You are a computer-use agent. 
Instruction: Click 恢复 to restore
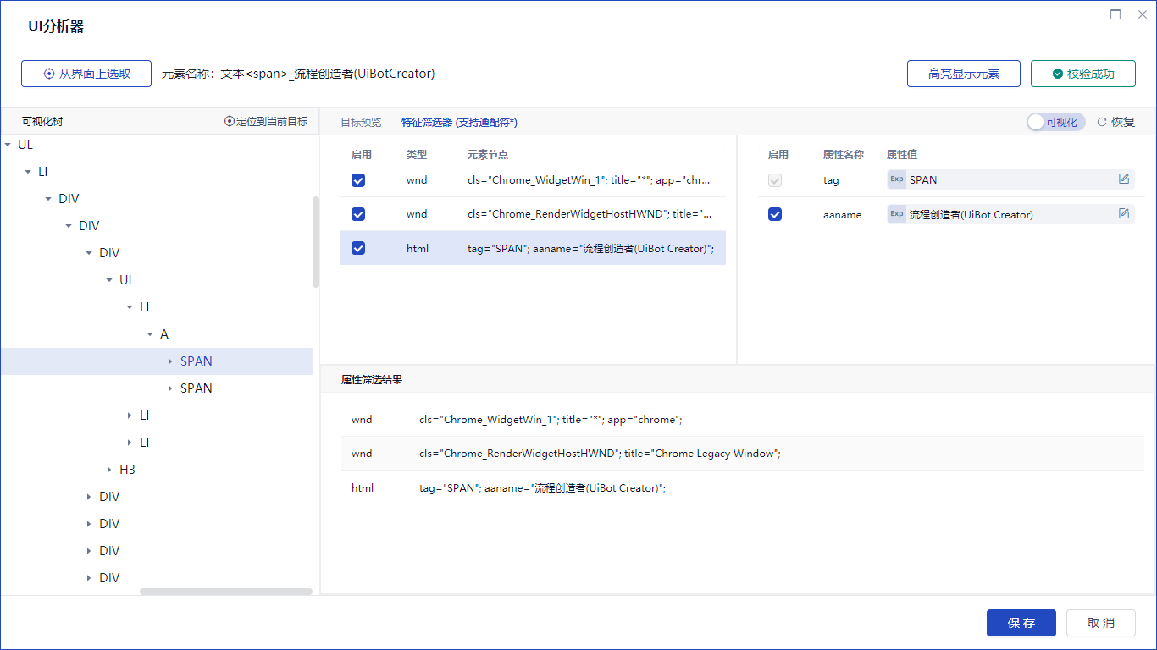tap(1116, 122)
